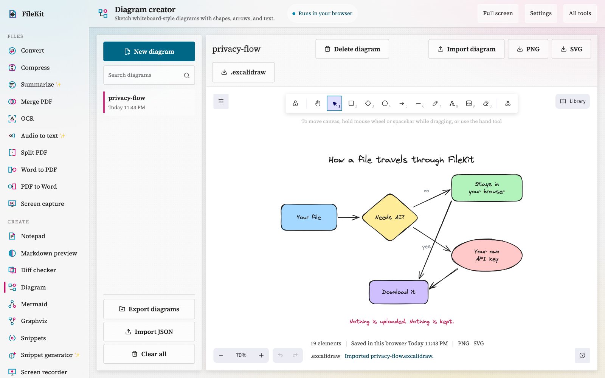The height and width of the screenshot is (378, 605).
Task: Open more tools shapes menu
Action: (x=508, y=103)
